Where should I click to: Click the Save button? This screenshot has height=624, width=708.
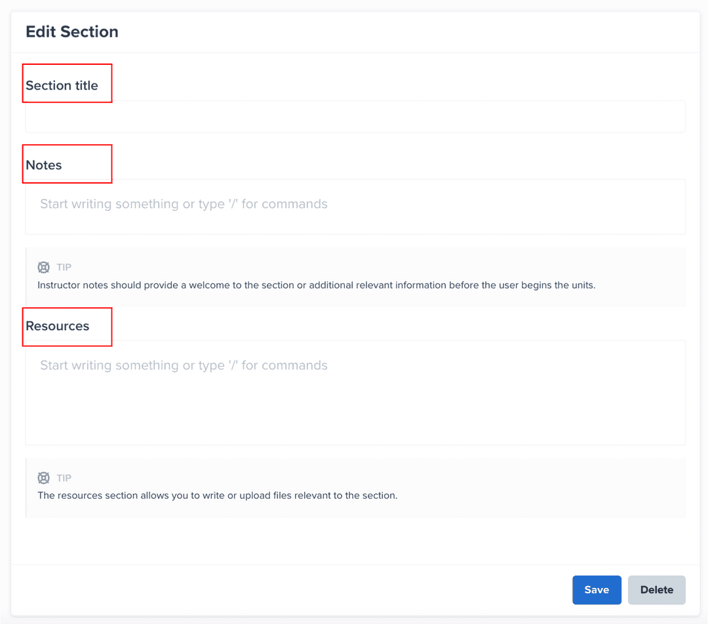click(x=597, y=590)
